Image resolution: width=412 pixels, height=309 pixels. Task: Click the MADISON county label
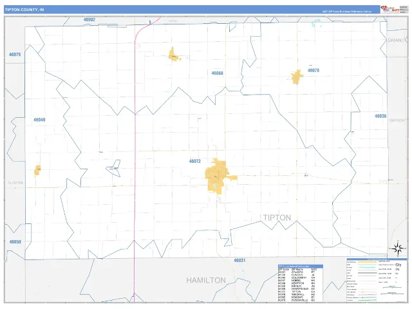tap(397, 120)
